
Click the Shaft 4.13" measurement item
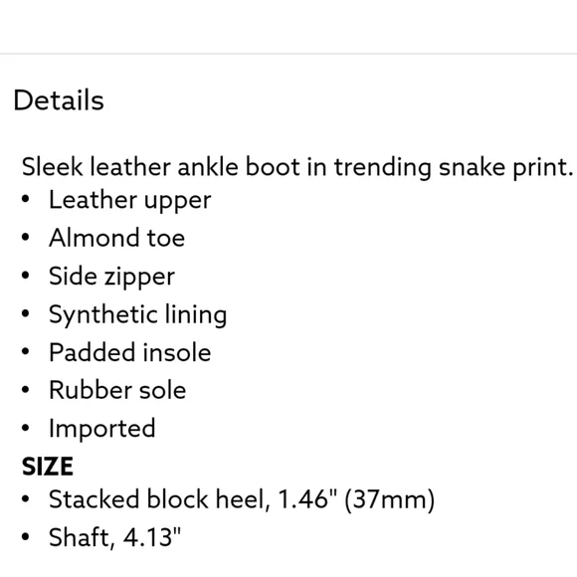click(x=114, y=537)
